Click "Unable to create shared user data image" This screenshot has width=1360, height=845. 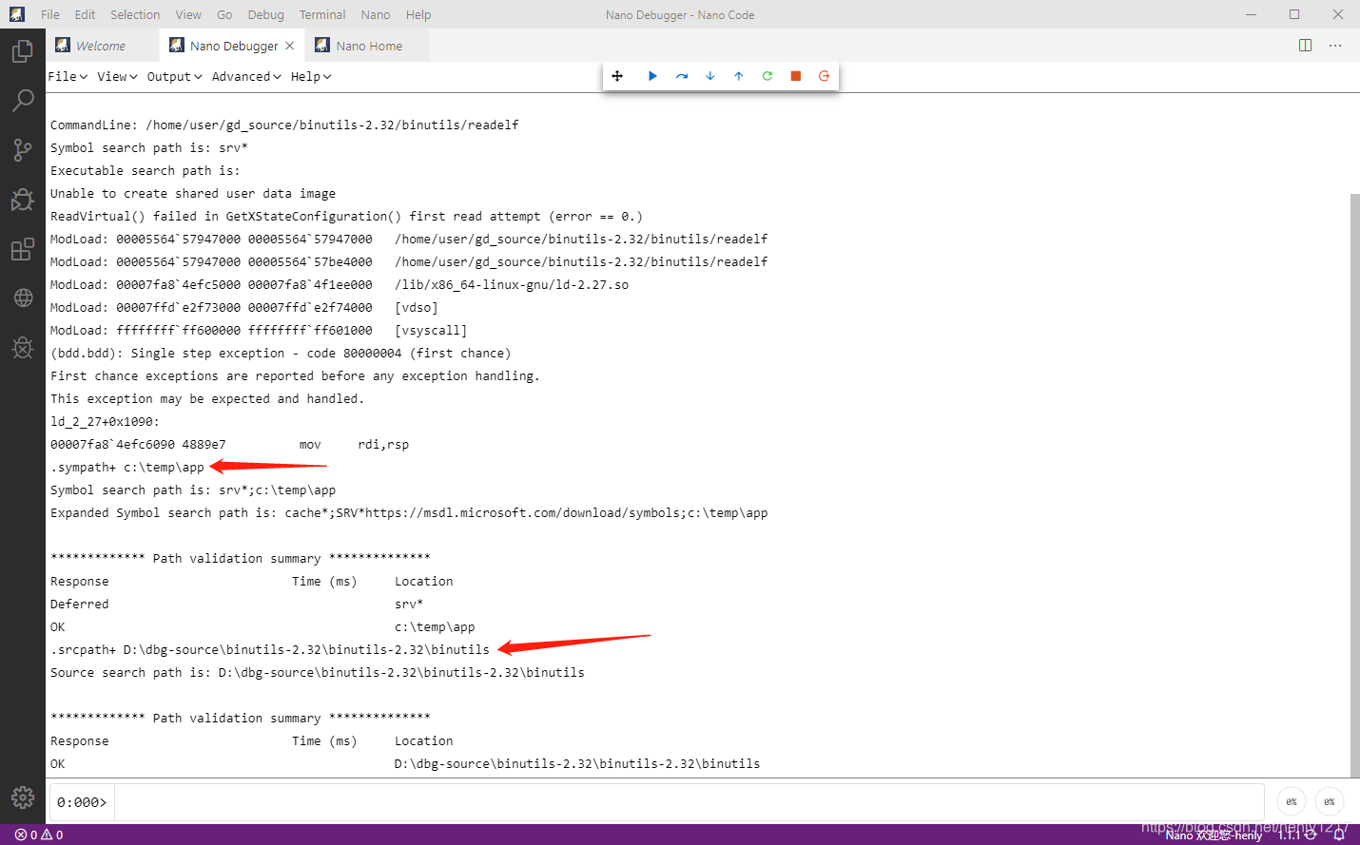(x=193, y=193)
